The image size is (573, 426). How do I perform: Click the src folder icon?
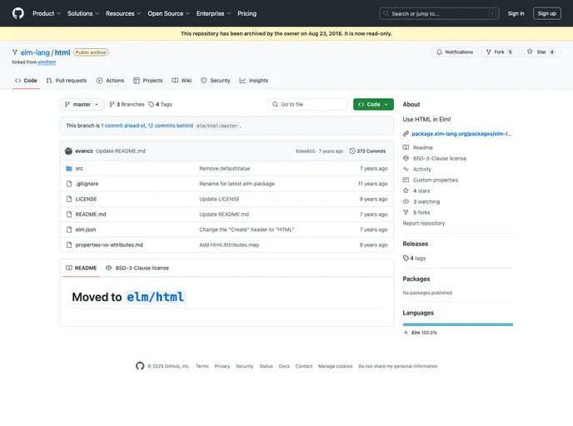tap(69, 169)
